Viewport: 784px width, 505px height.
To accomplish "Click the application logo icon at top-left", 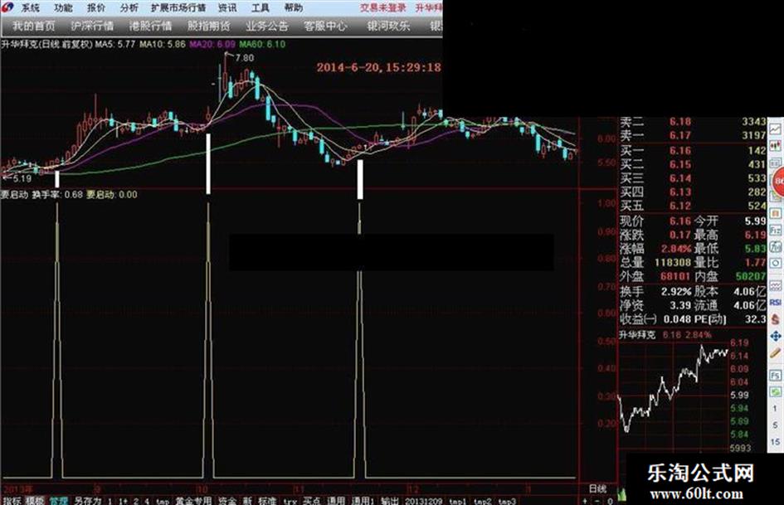I will coord(7,7).
